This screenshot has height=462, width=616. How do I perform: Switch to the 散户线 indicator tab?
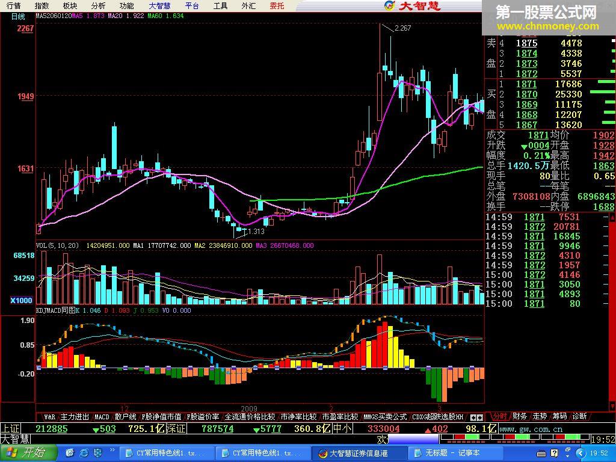125,417
